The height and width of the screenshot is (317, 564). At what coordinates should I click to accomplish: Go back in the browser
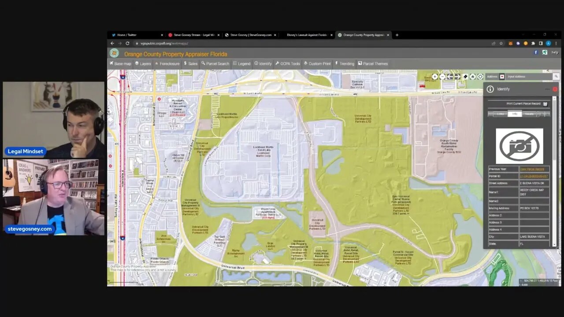112,43
